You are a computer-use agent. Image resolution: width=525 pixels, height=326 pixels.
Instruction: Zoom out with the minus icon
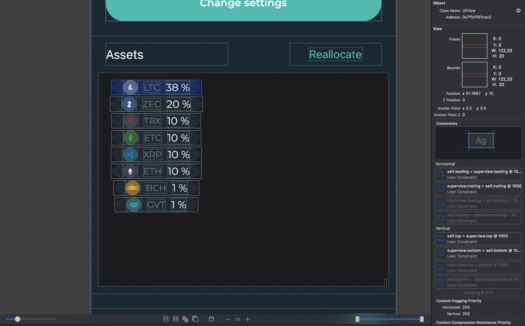228,319
